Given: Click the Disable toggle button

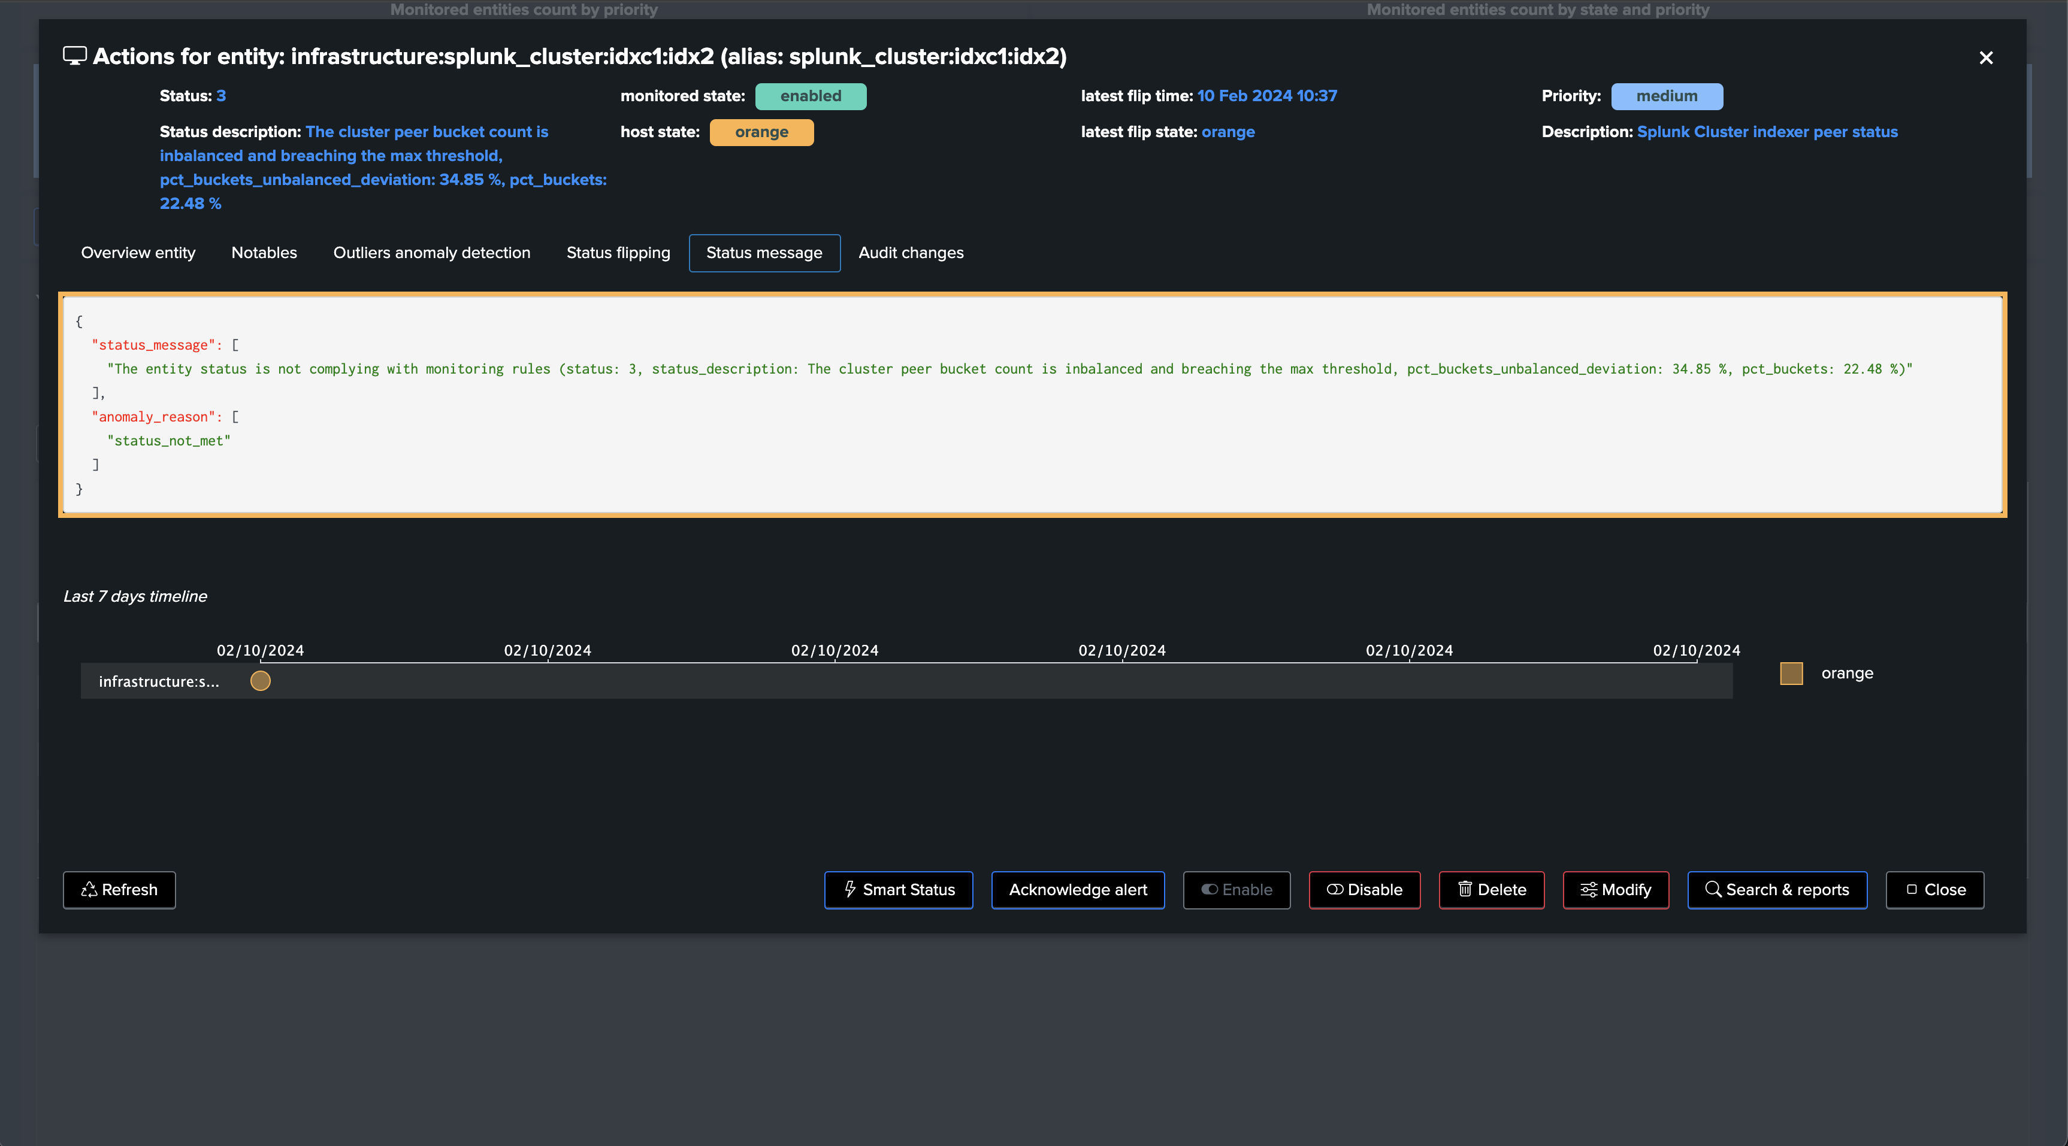Looking at the screenshot, I should (x=1364, y=889).
